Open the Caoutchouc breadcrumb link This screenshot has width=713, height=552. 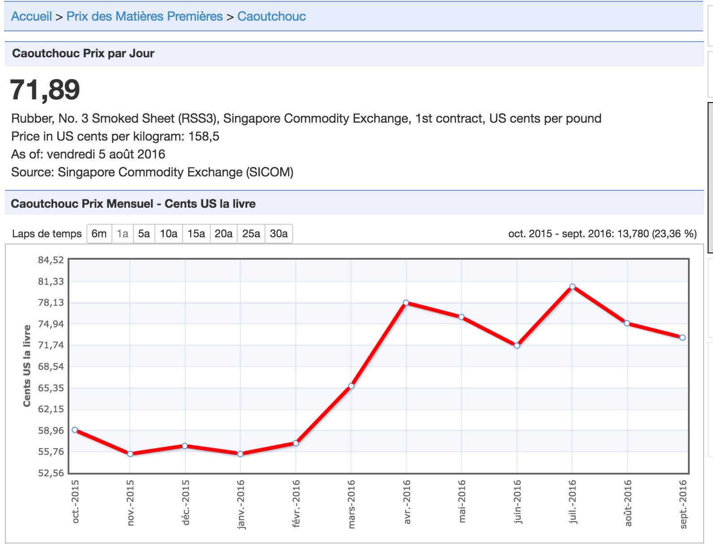[272, 16]
